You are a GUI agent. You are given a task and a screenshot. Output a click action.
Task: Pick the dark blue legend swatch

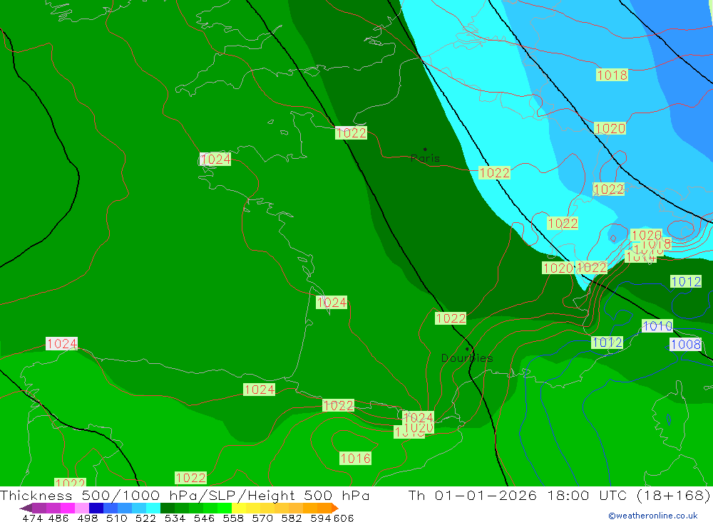coord(96,508)
